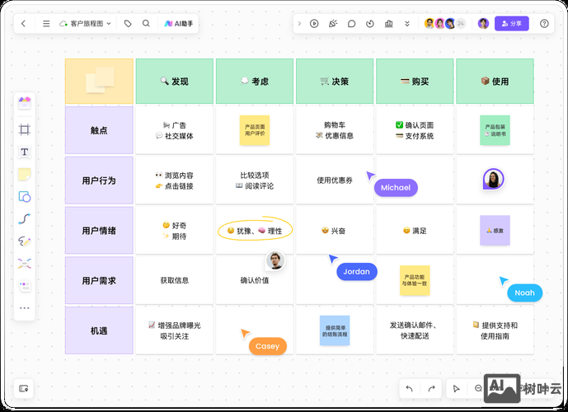Click the 满足 emotion cell
Screen dimensions: 568x412
click(415, 230)
